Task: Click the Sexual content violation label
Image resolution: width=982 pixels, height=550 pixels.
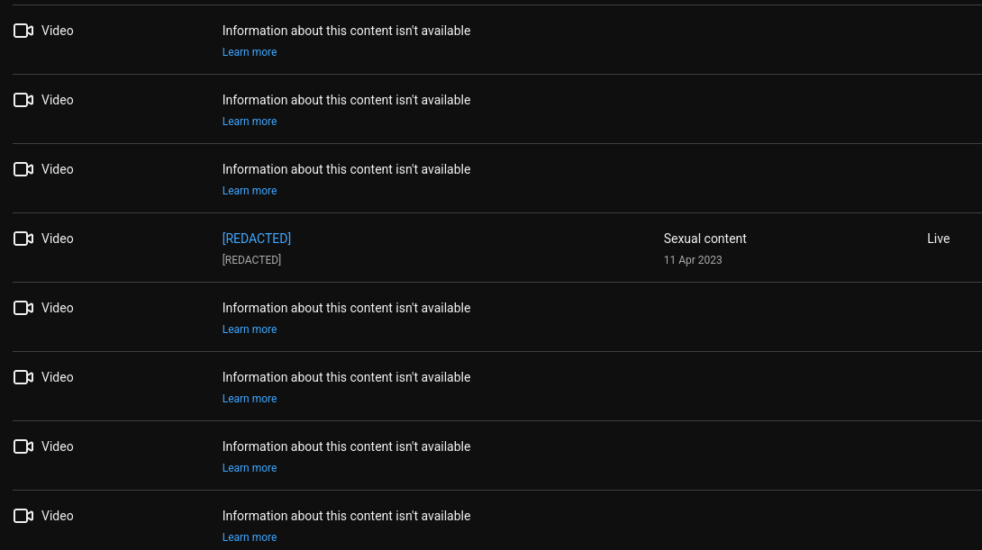Action: (705, 239)
